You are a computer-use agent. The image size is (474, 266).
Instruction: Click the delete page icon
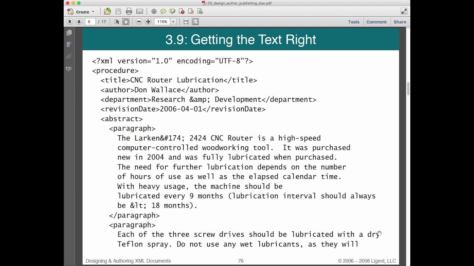181,11
